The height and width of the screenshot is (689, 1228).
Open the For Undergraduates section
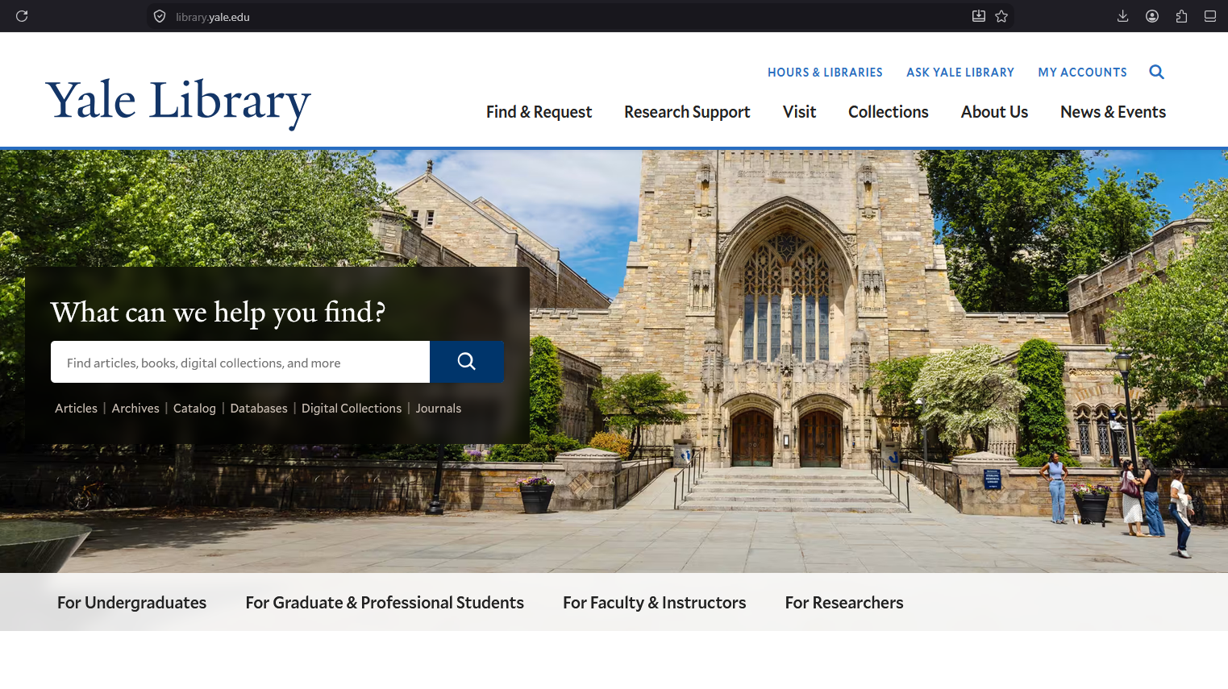pos(131,603)
